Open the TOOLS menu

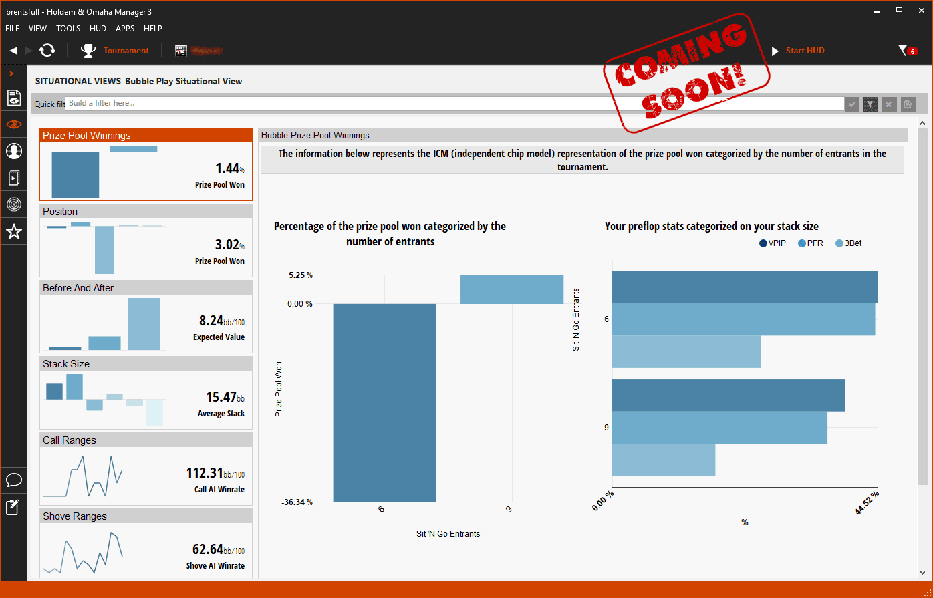pyautogui.click(x=68, y=29)
